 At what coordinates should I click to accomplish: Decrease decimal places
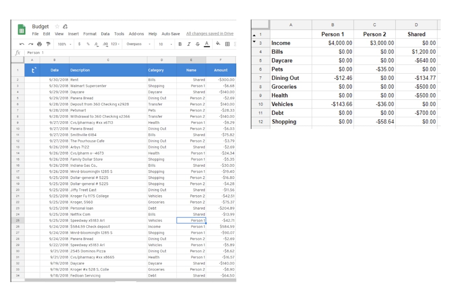(96, 44)
